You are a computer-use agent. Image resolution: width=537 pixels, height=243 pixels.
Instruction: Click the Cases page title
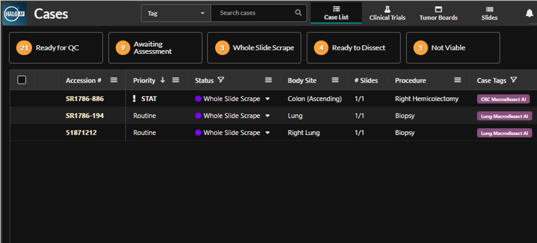(51, 14)
